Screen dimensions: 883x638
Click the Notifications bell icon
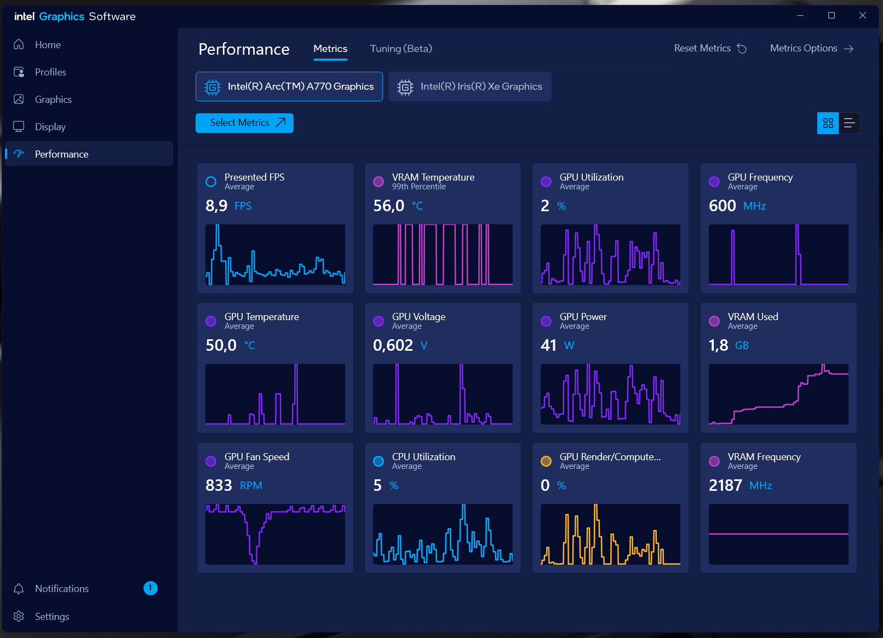[19, 588]
